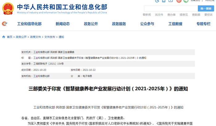
Task: Click the 统一搜索 search button
Action: tap(206, 8)
